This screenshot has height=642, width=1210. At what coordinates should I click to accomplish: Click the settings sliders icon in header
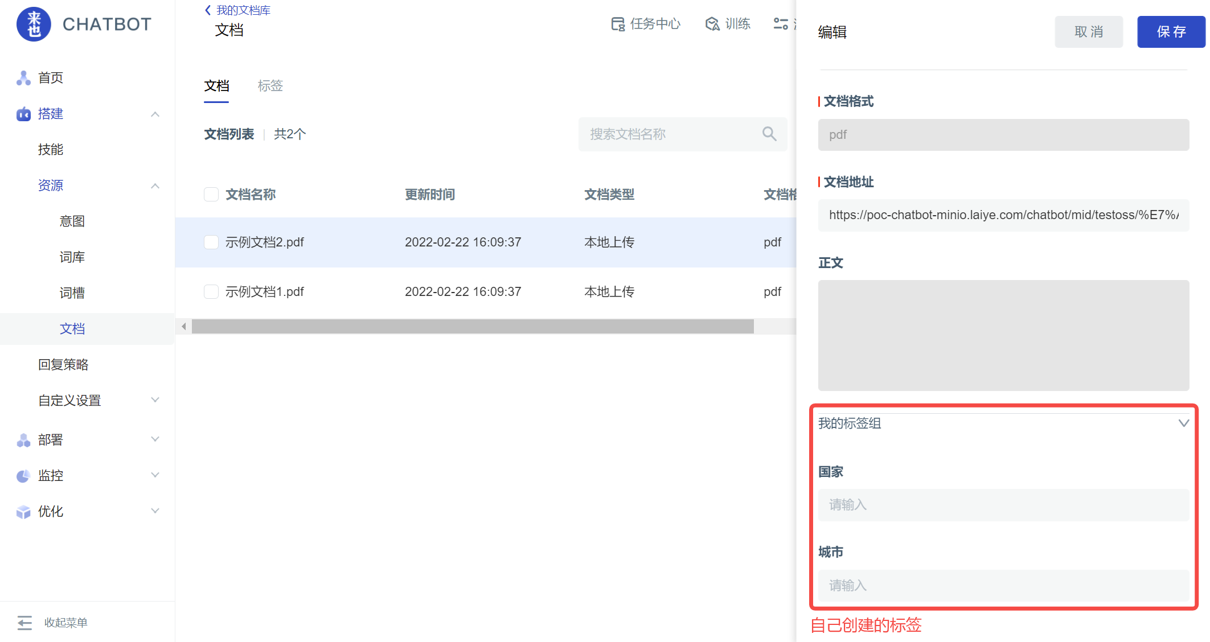[x=781, y=24]
